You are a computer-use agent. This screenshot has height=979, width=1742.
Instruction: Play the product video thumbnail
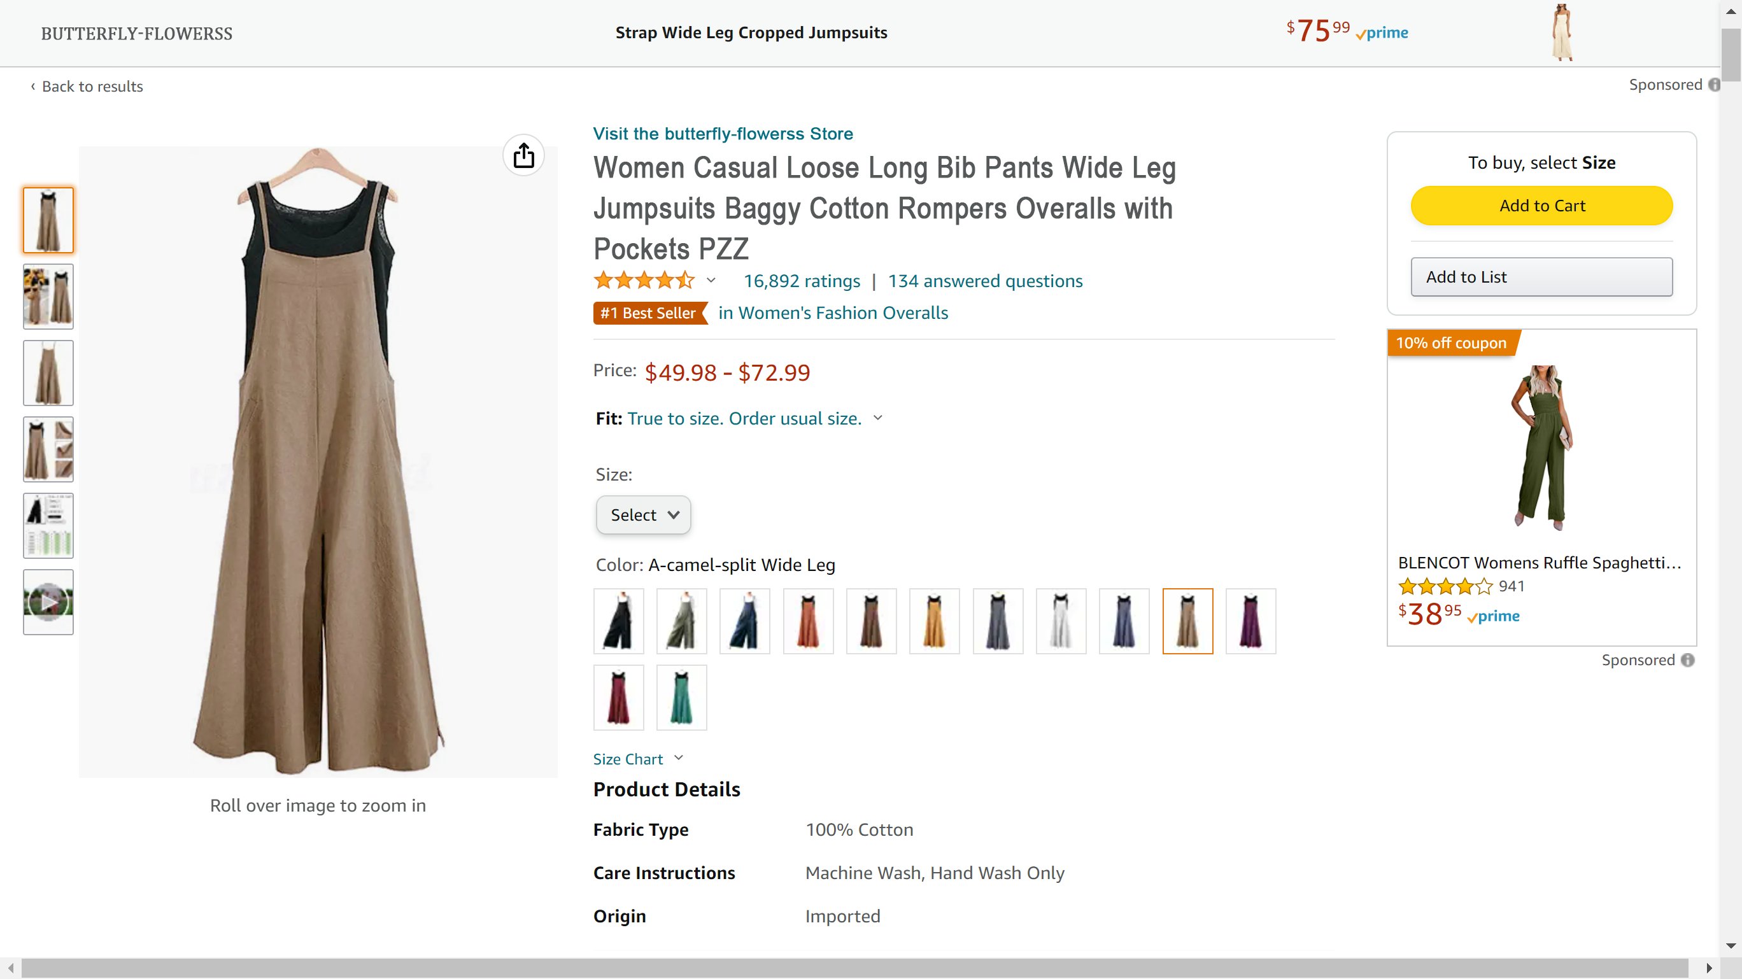[48, 601]
